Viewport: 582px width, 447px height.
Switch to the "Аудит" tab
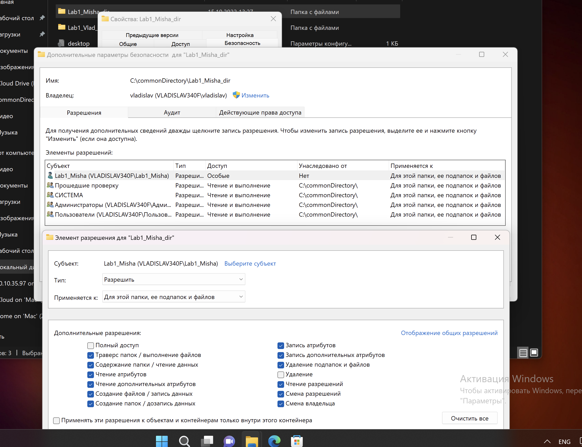click(172, 113)
